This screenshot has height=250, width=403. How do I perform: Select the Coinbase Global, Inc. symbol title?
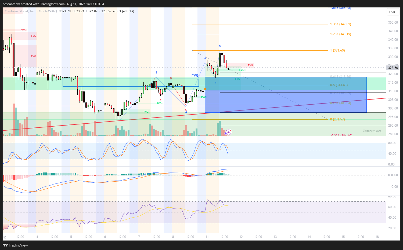pyautogui.click(x=20, y=11)
